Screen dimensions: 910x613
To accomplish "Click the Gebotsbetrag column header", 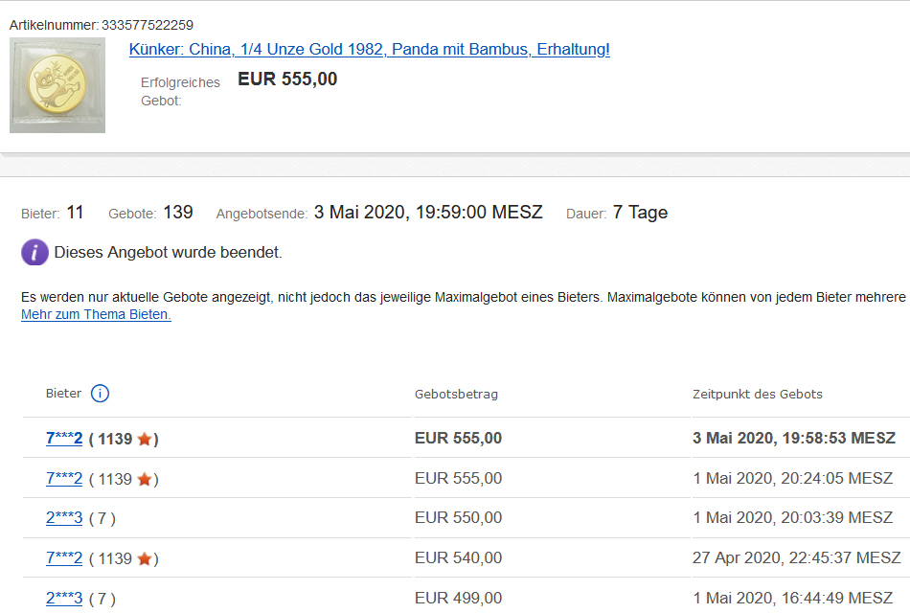I will pos(456,395).
